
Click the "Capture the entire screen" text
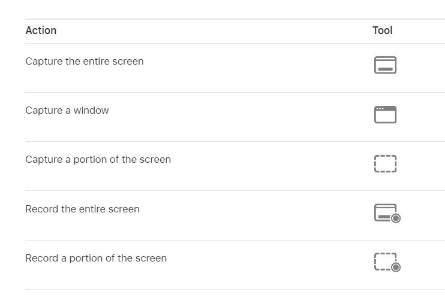pos(85,62)
